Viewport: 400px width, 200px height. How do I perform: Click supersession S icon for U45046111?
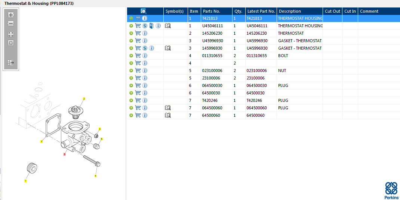pyautogui.click(x=145, y=26)
